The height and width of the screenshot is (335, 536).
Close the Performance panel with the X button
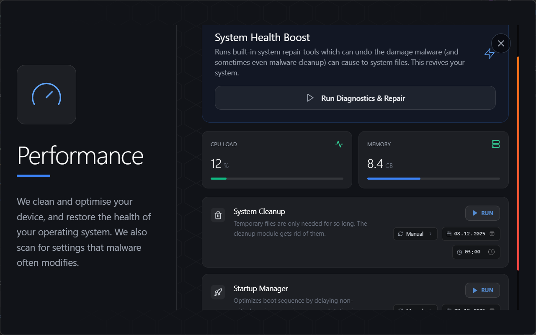click(x=501, y=43)
